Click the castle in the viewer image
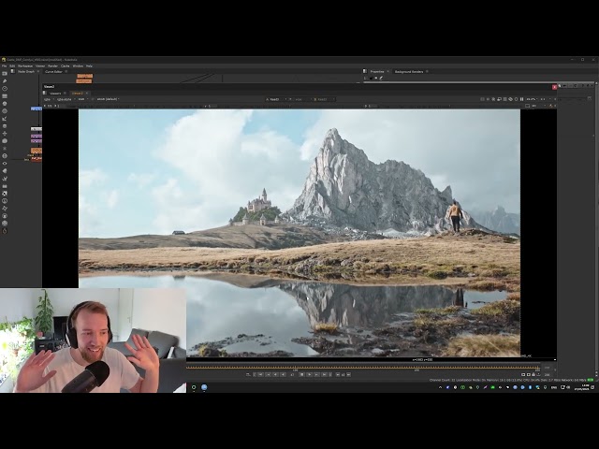This screenshot has width=599, height=449. (259, 202)
